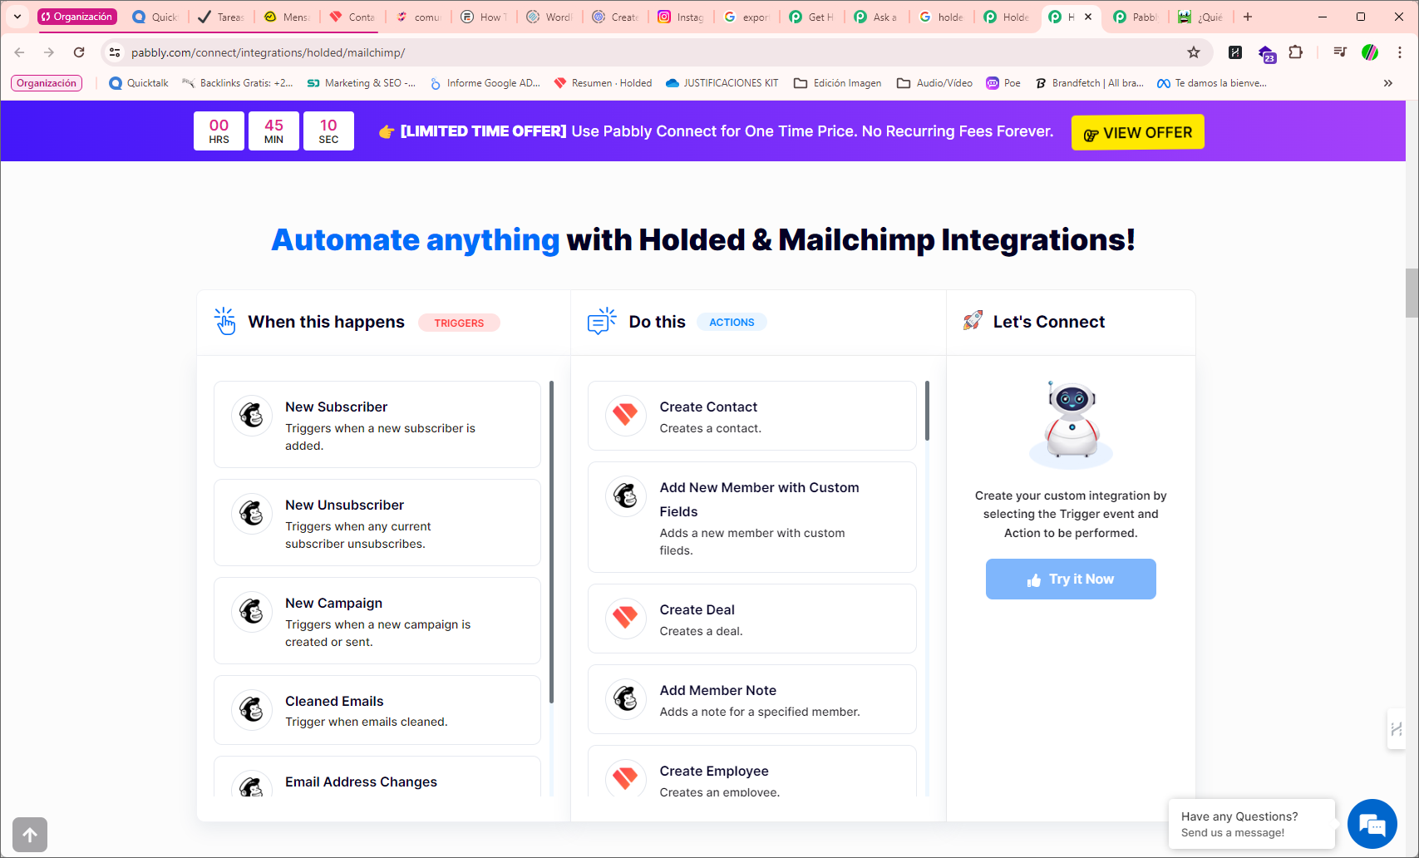Click the triggers list scrollbar
1419x858 pixels.
pos(551,542)
